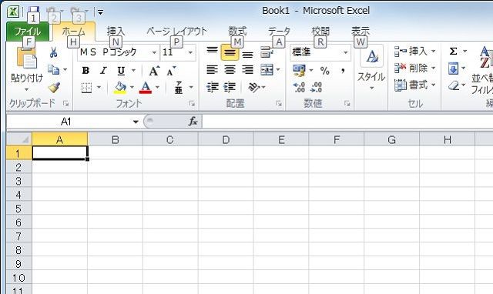
Task: Open font name dropdown MS Pゴシック
Action: coord(154,52)
